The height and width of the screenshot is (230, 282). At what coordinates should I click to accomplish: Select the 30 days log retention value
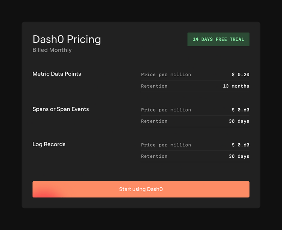(x=239, y=156)
